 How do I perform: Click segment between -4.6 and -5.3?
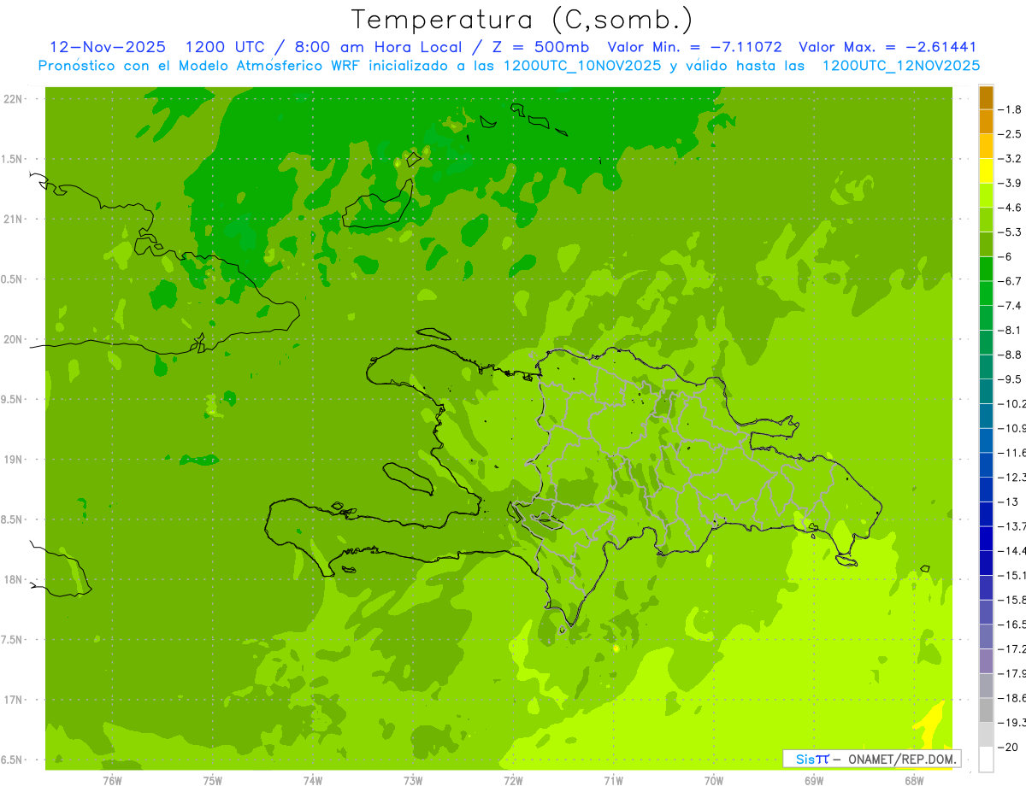(986, 220)
